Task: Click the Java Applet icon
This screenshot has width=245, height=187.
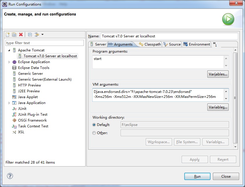Action: pos(14,97)
